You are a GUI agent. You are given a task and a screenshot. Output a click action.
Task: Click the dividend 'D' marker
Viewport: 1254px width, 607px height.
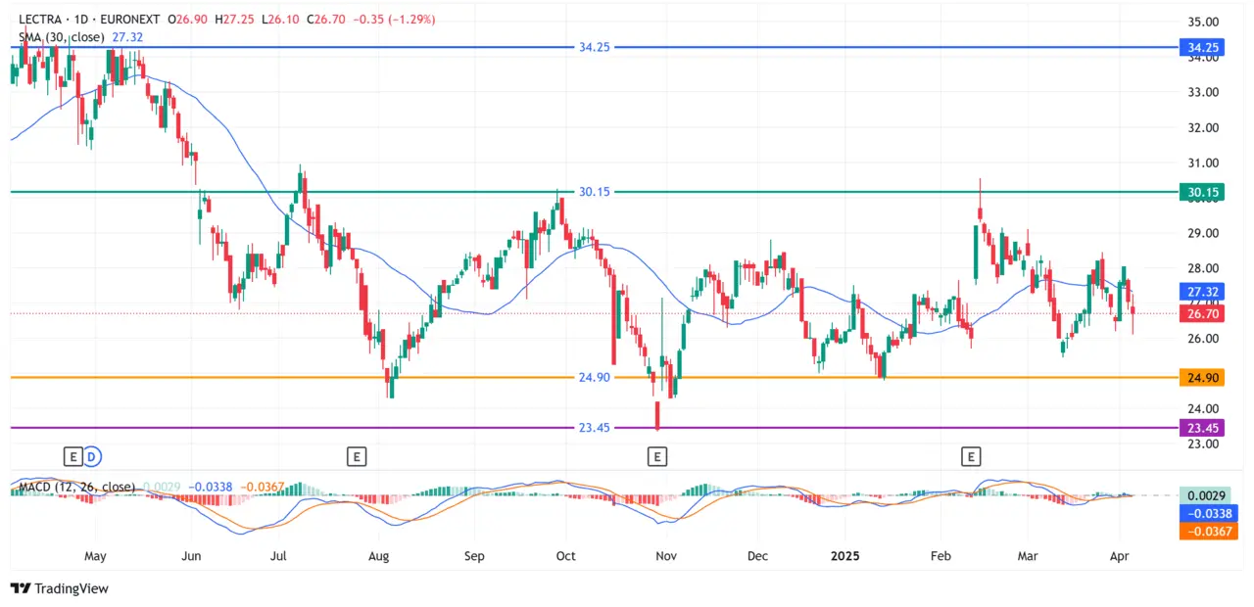coord(91,456)
